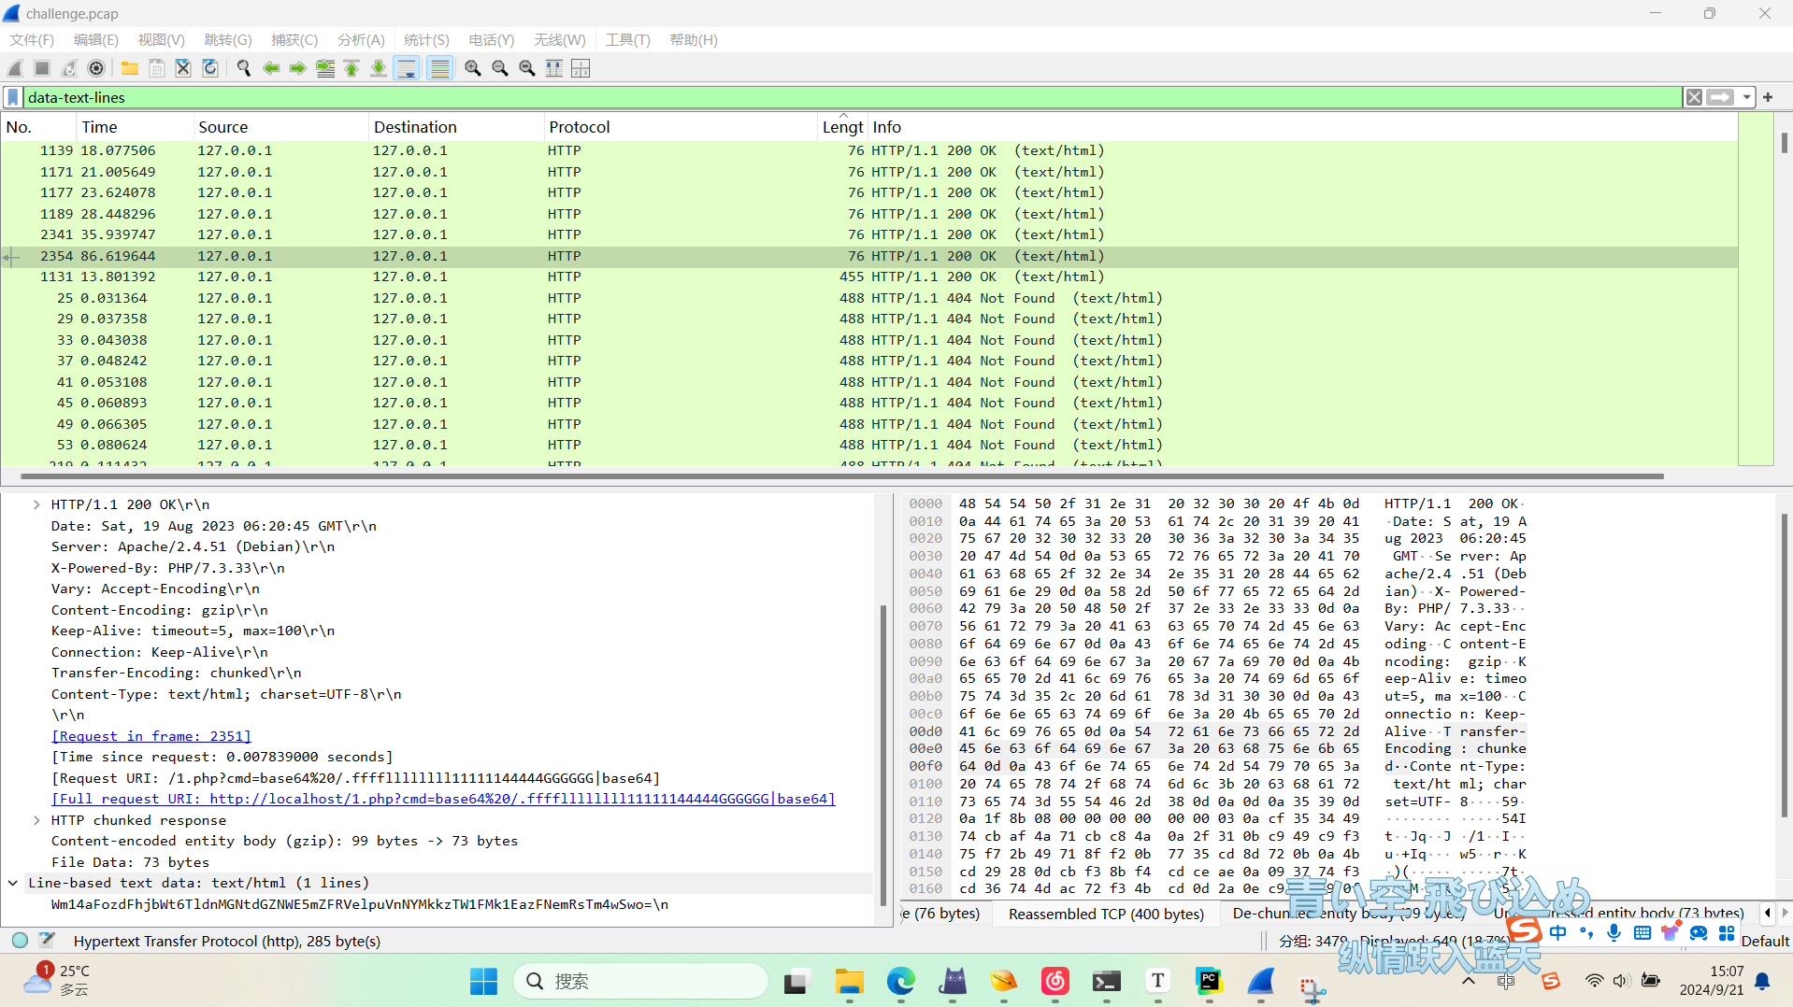Expand the HTTP chunked response item
The height and width of the screenshot is (1007, 1793).
(36, 820)
